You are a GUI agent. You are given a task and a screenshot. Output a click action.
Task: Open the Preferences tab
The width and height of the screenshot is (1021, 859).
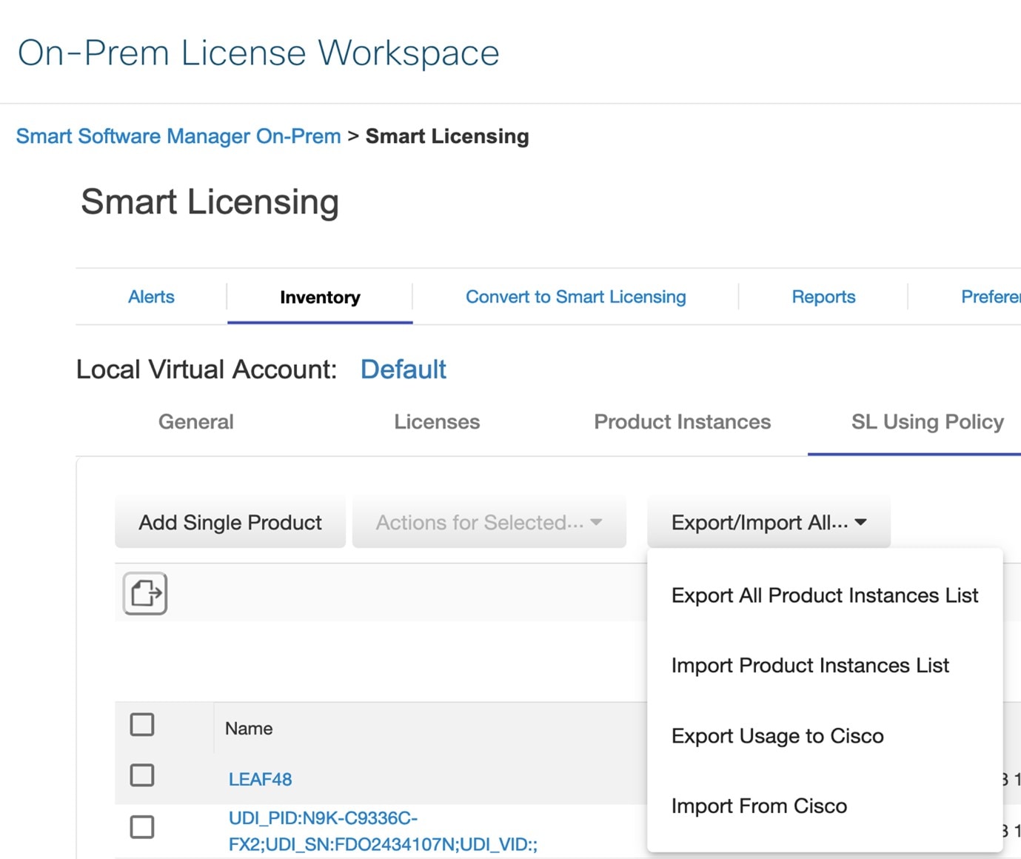[x=991, y=297]
